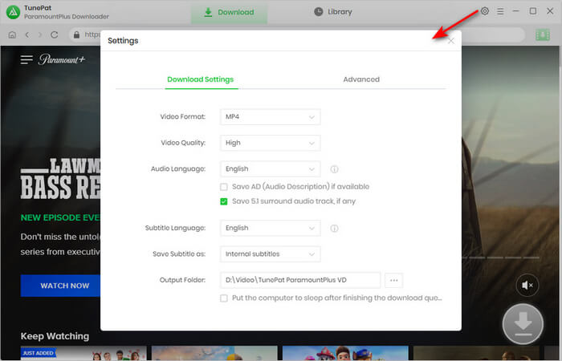Open the JUST ADDED thumbnail under Keep Watching

83,353
